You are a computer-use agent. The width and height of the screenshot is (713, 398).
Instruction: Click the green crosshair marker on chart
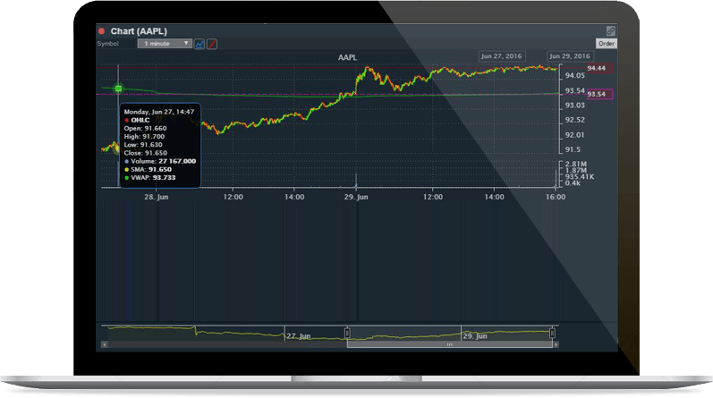(x=118, y=88)
